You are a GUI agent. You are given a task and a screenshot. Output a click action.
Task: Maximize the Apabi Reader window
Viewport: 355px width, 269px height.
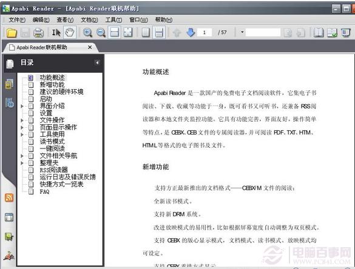[x=346, y=8]
